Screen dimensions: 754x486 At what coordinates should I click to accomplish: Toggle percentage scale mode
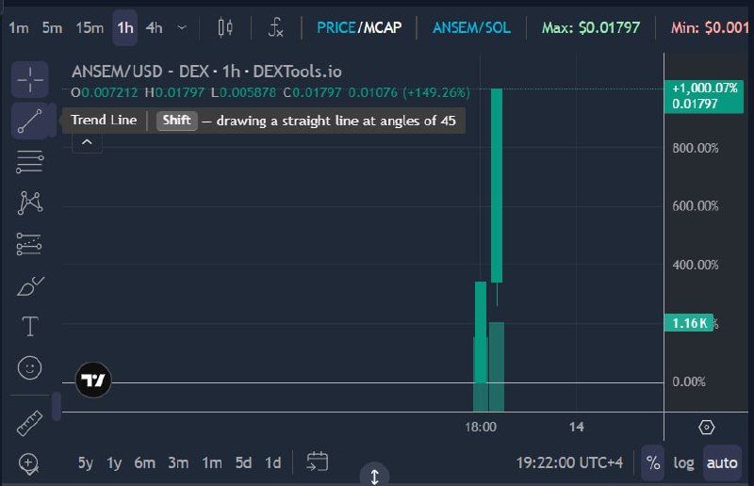click(652, 462)
